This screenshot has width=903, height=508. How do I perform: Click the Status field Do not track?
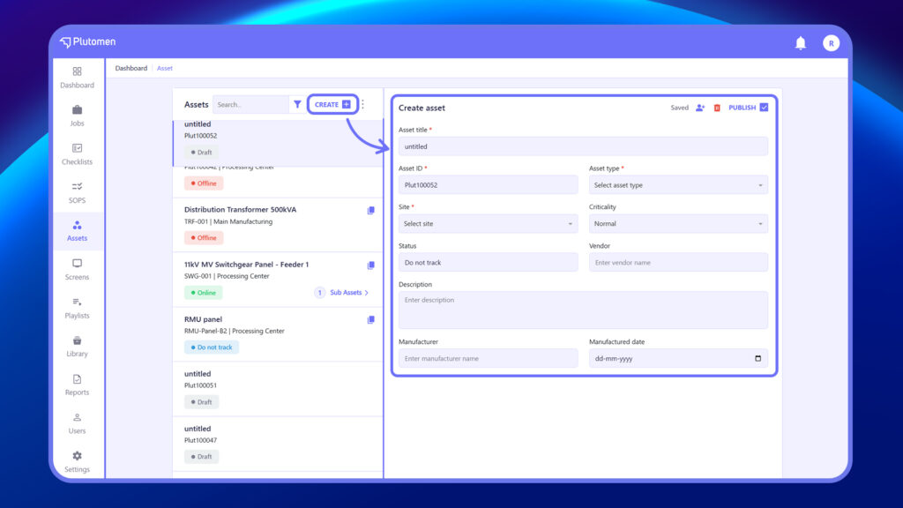tap(488, 262)
